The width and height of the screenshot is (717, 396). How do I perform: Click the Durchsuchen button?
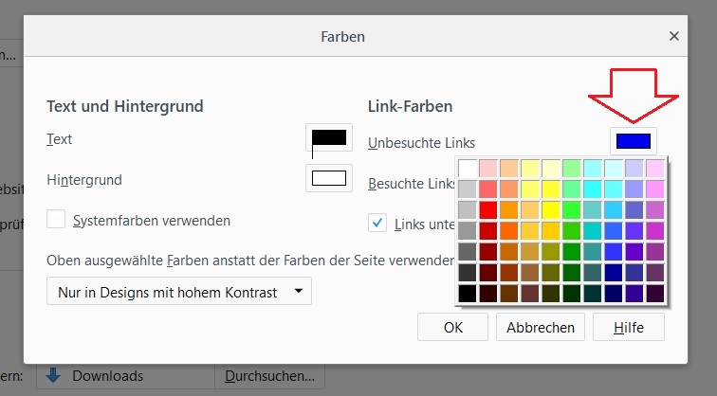[269, 376]
